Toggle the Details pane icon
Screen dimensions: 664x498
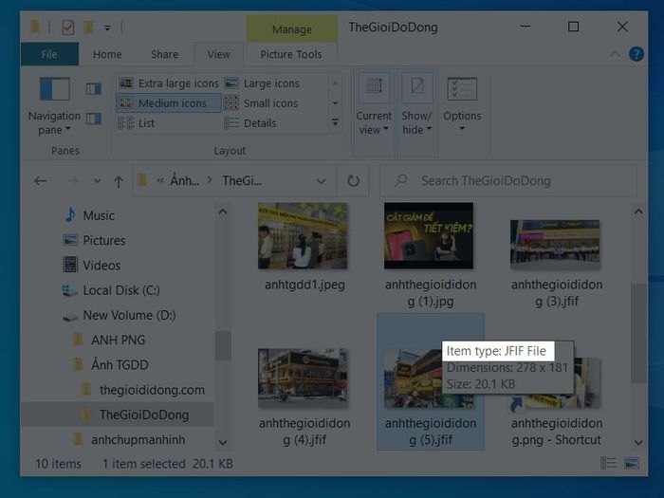[94, 119]
